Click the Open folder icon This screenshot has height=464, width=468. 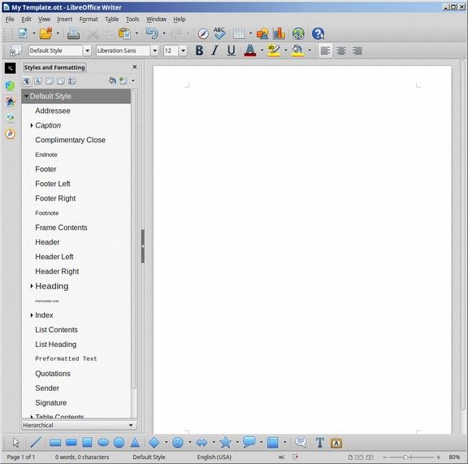(x=45, y=33)
